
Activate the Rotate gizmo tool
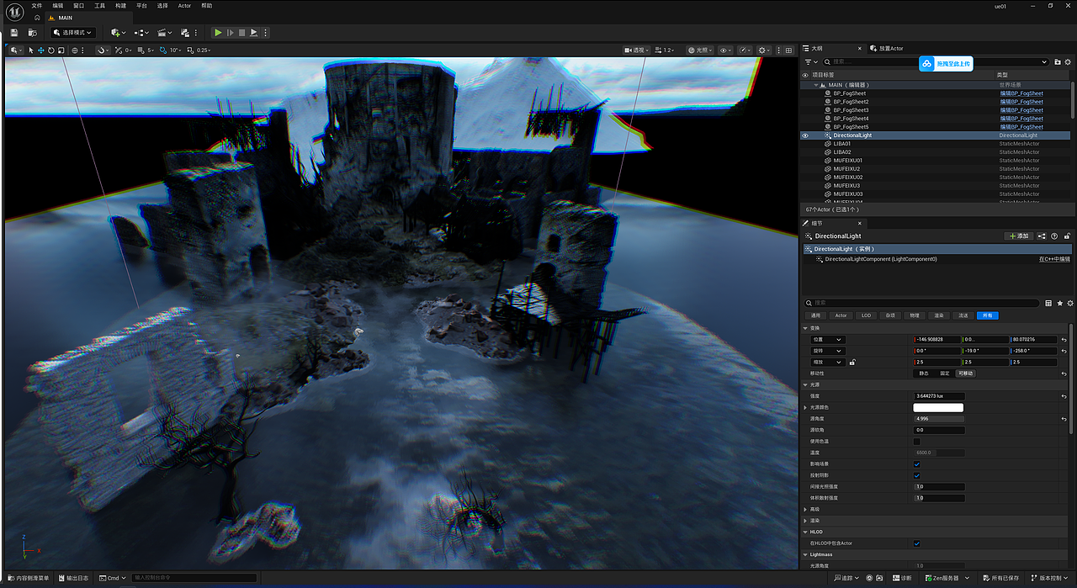pyautogui.click(x=50, y=50)
